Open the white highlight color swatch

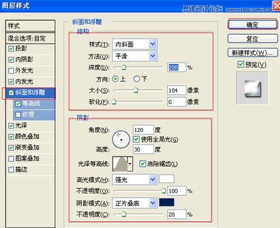coord(166,179)
